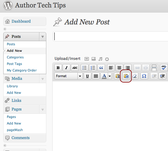Insert the More tag
Image resolution: width=168 pixels, height=151 pixels.
pyautogui.click(x=154, y=68)
